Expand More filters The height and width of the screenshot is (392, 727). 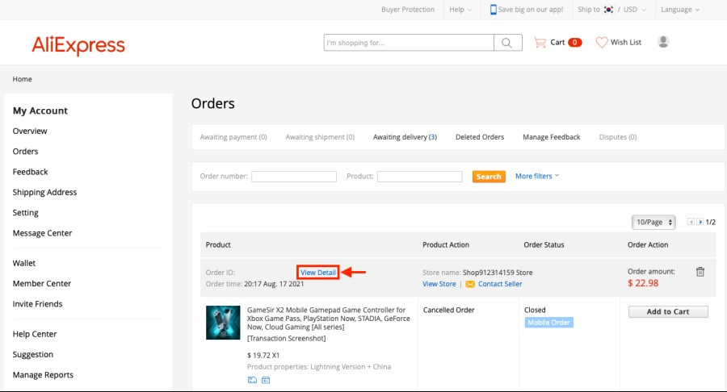tap(537, 176)
